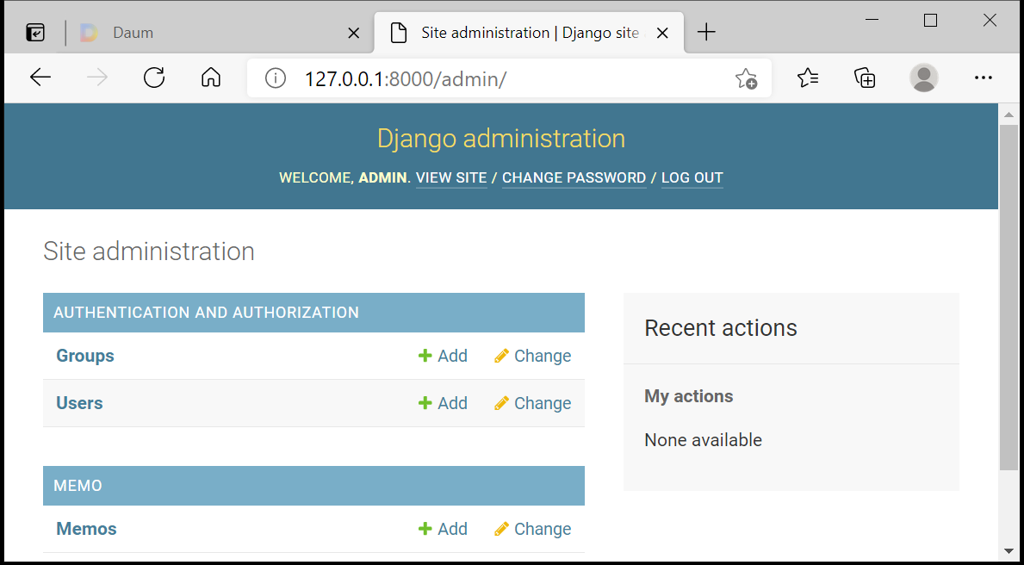Viewport: 1024px width, 565px height.
Task: Click Change for Users
Action: tap(533, 403)
